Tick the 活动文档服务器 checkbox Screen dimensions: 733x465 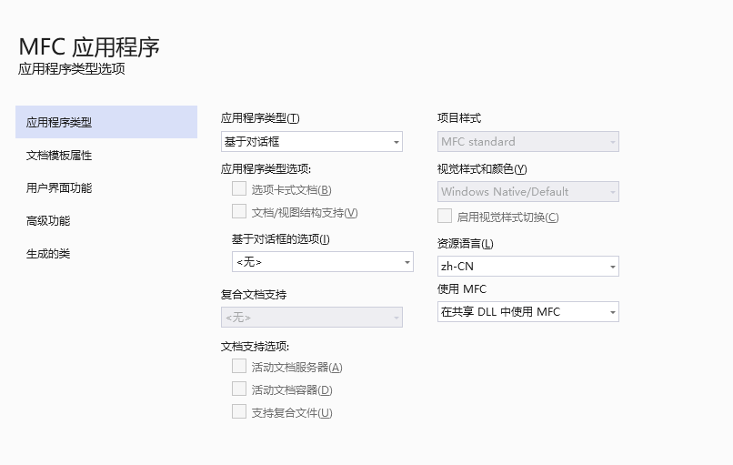coord(239,367)
